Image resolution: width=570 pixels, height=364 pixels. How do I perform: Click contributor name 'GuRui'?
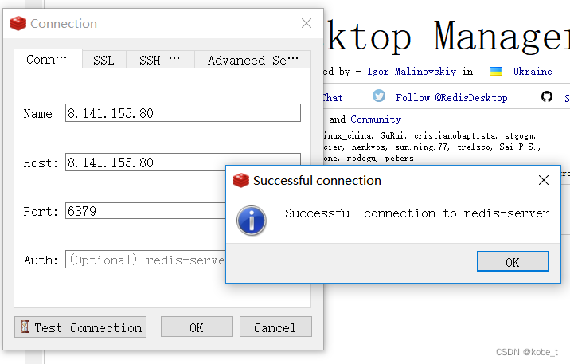pos(392,135)
